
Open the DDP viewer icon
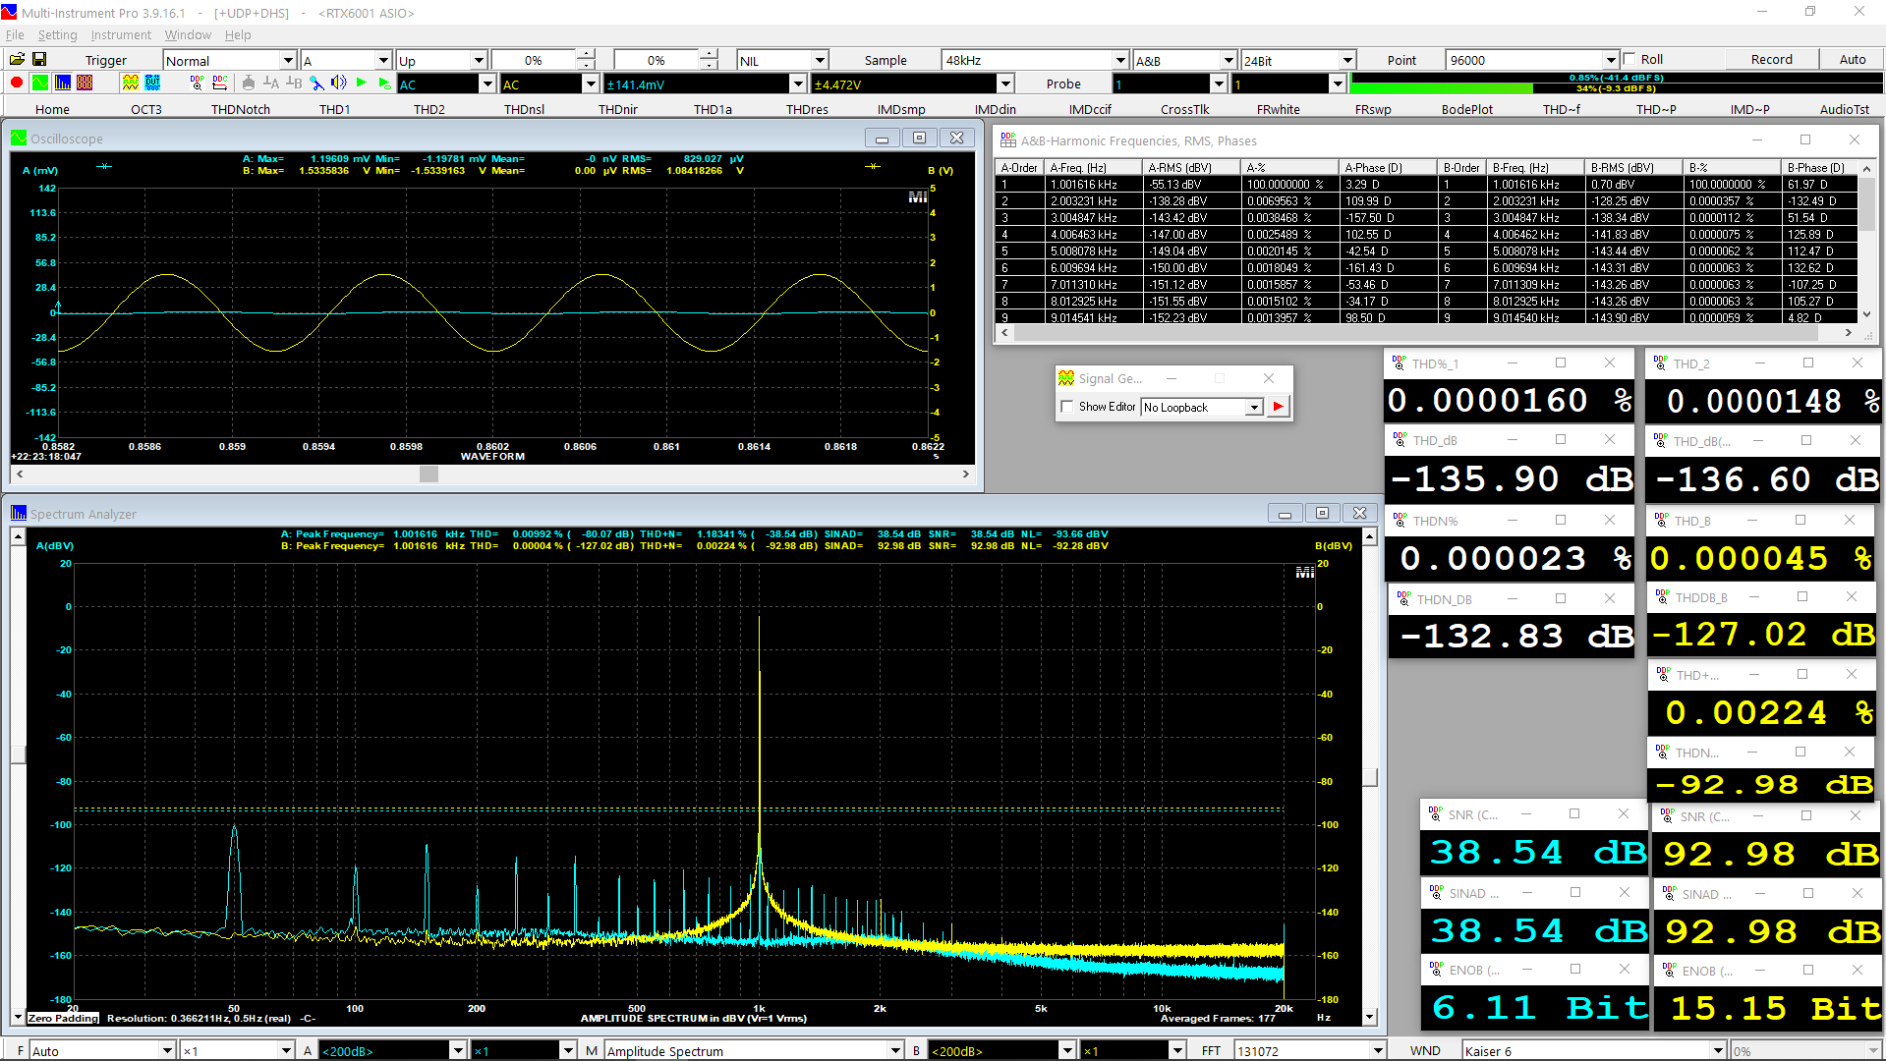(198, 84)
